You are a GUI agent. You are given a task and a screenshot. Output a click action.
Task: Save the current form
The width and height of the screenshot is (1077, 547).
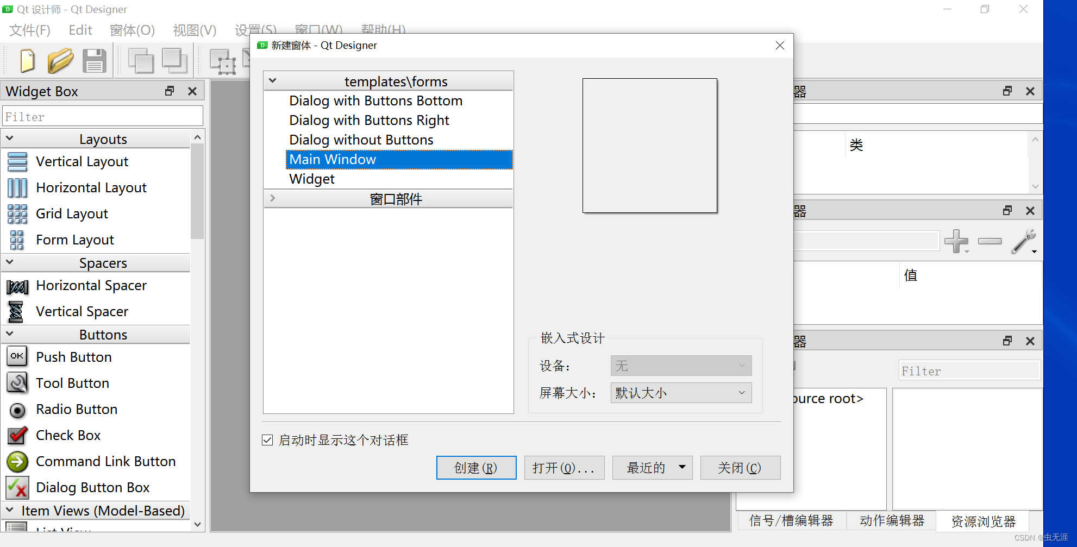pyautogui.click(x=94, y=60)
